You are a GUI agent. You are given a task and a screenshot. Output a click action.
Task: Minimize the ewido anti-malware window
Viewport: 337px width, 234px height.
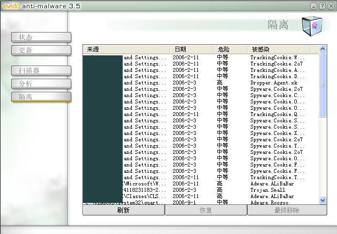[314, 6]
